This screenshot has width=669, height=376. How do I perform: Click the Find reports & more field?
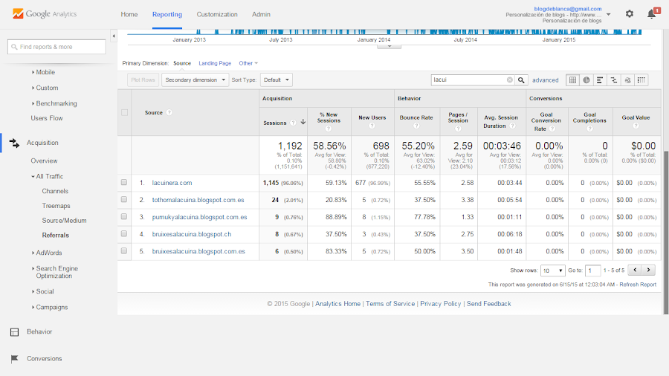click(x=56, y=47)
